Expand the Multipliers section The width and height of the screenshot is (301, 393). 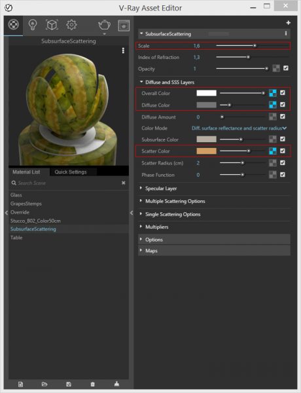pos(141,227)
